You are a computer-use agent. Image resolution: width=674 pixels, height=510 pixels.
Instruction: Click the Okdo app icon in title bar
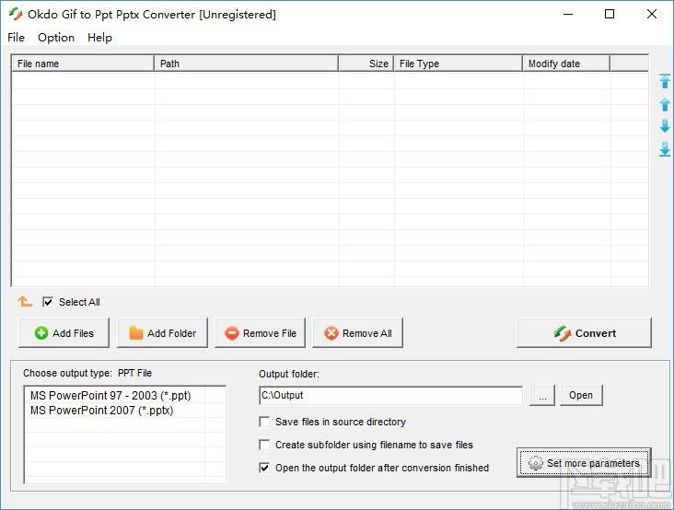pos(16,14)
